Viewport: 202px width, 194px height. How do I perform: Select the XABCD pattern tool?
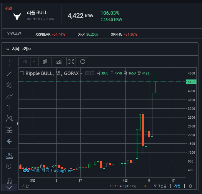click(9, 119)
